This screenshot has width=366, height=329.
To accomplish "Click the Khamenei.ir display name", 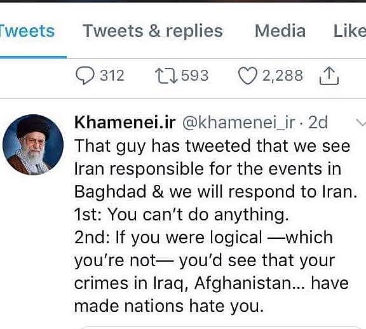I will click(x=125, y=123).
